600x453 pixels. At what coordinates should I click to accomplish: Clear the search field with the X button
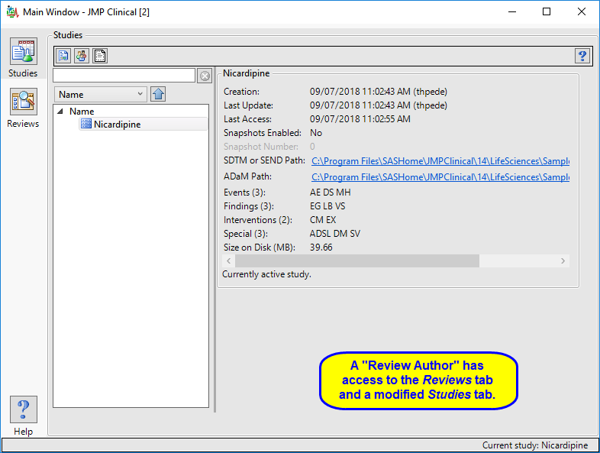click(x=205, y=76)
